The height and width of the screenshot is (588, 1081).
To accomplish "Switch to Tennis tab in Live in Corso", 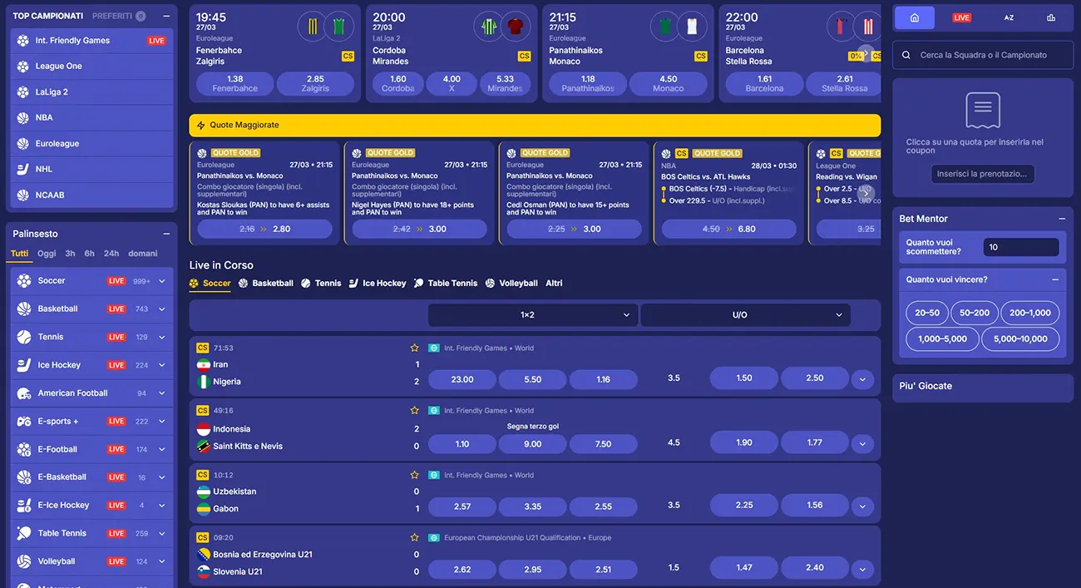I will pos(321,284).
